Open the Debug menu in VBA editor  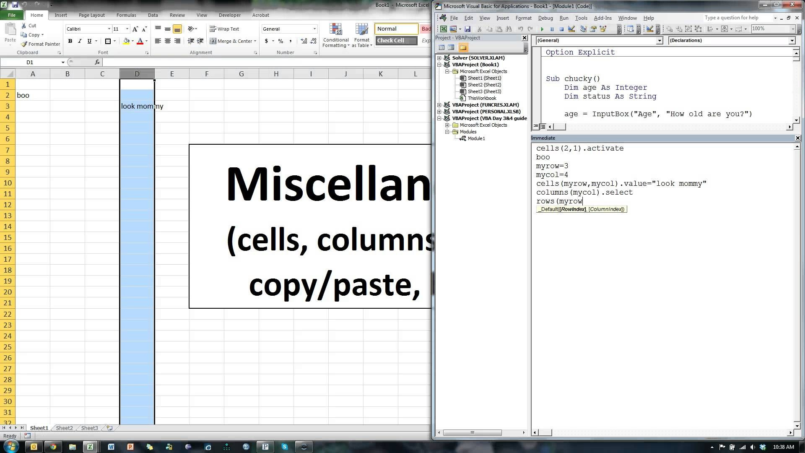[545, 18]
